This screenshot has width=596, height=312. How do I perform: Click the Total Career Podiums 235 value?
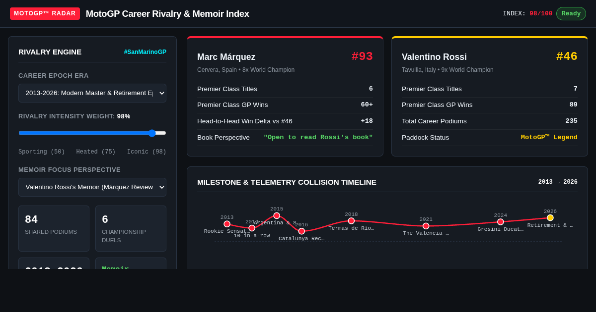(571, 121)
